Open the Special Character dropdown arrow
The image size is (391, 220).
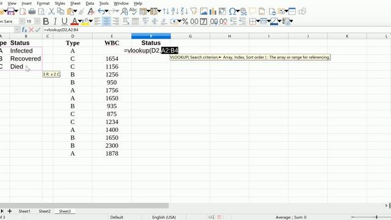[238, 12]
